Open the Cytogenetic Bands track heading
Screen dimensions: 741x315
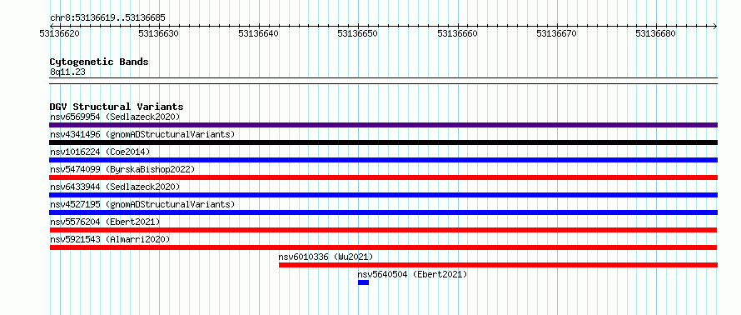tap(99, 62)
